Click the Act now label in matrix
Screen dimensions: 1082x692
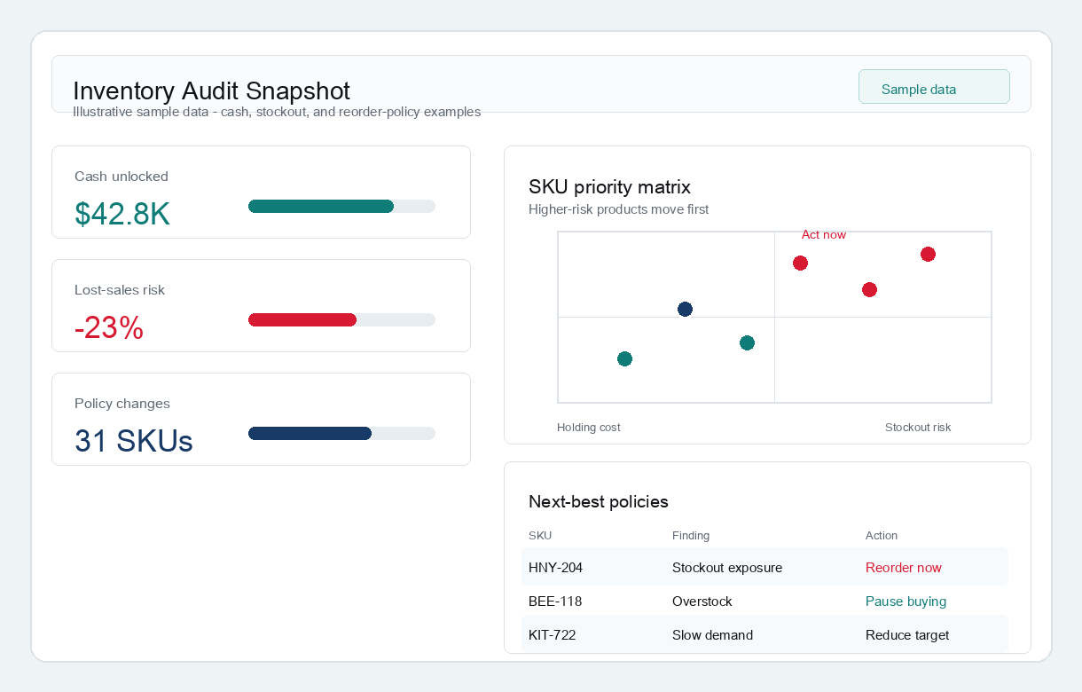[x=824, y=235]
